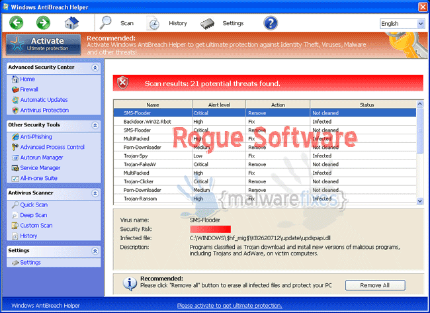The image size is (430, 313).
Task: Select the Trojan-Clicker threat row
Action: pos(265,181)
